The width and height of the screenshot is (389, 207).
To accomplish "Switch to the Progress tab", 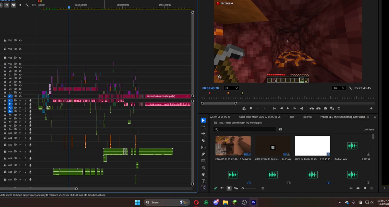I will pyautogui.click(x=307, y=117).
